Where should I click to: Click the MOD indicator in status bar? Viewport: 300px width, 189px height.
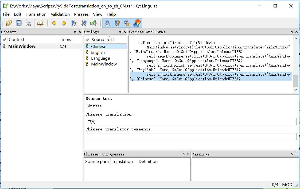point(287,185)
